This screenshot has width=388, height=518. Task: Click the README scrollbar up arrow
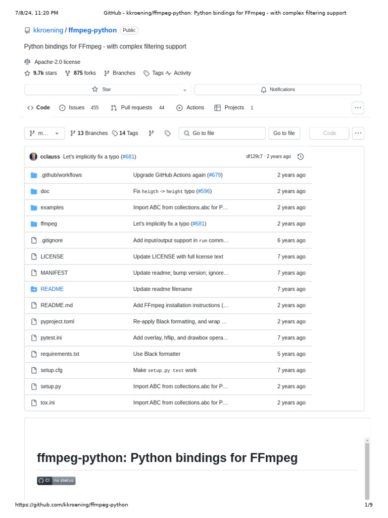pyautogui.click(x=367, y=441)
